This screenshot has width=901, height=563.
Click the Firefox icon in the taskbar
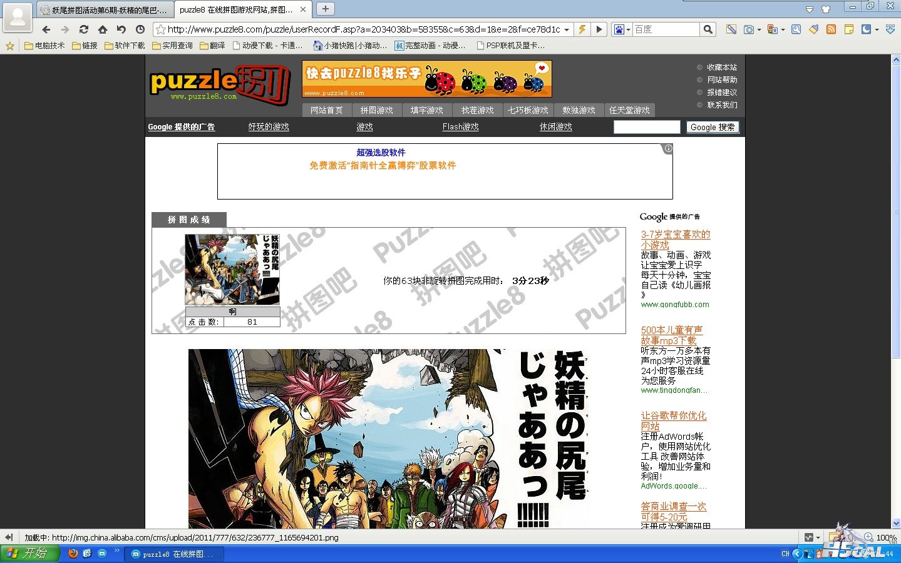73,554
